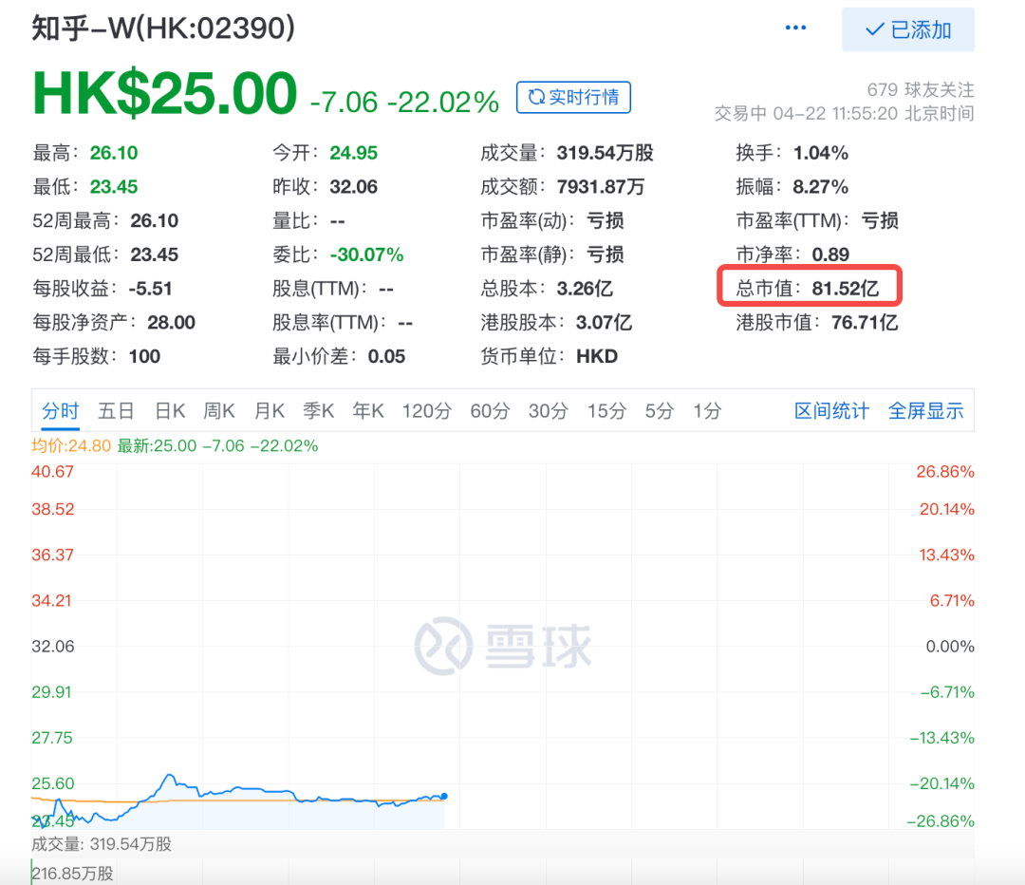Click the 每股收益 -5.51 value
This screenshot has width=1025, height=885.
(102, 289)
